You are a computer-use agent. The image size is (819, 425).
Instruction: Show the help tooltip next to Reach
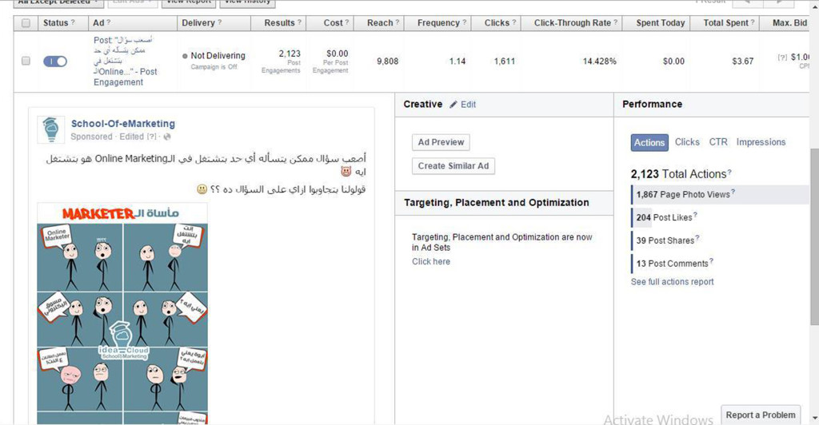point(398,22)
